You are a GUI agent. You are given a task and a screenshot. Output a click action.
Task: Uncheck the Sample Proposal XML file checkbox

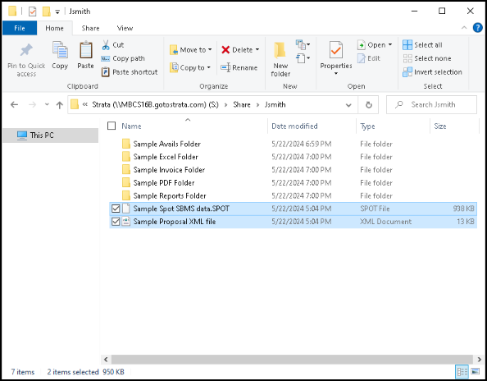coord(116,222)
